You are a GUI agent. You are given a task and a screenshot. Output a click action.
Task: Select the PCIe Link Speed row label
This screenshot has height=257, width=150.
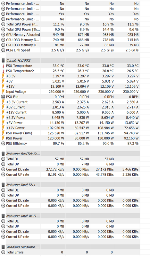click(18, 50)
